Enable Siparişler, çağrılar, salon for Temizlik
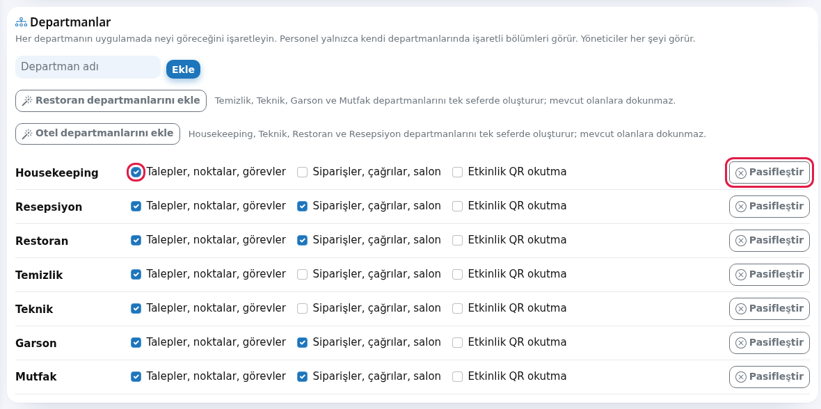The width and height of the screenshot is (821, 409). 302,275
